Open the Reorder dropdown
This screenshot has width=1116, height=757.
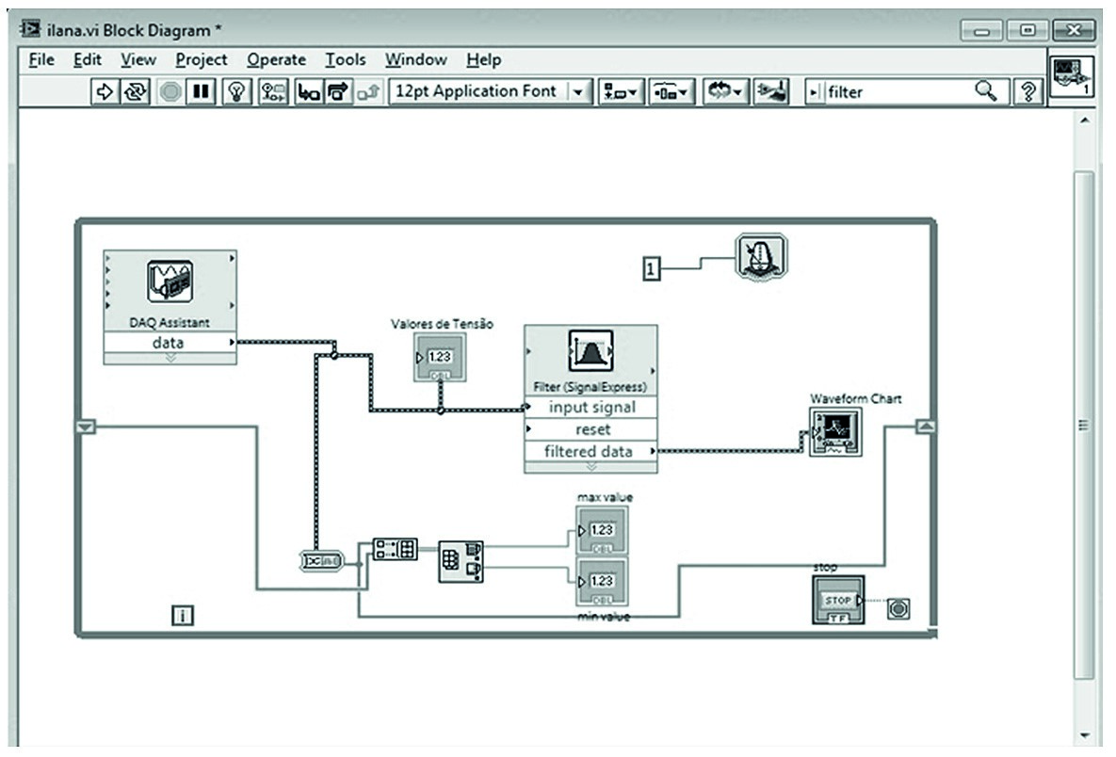coord(724,92)
